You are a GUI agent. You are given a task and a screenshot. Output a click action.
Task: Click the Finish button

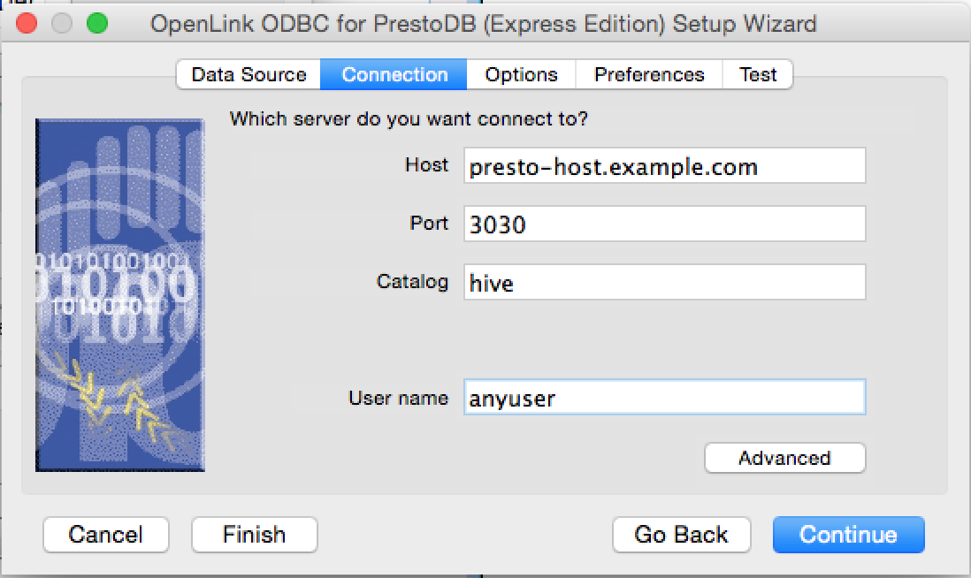255,535
